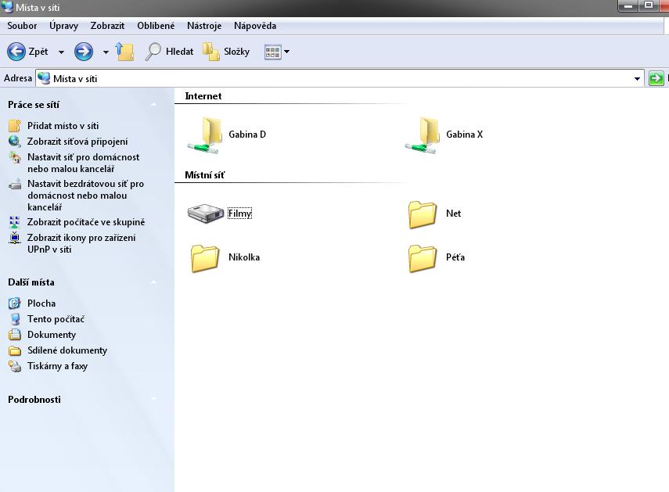
Task: Open back button history dropdown arrow
Action: (x=61, y=52)
